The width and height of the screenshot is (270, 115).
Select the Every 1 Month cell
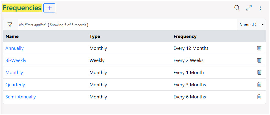(189, 73)
